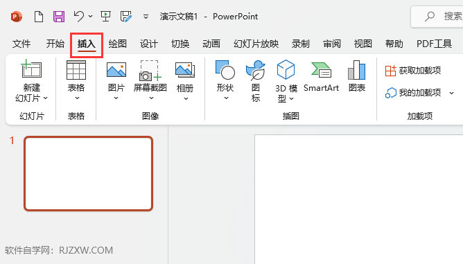
Task: Expand the 3D 模型 dropdown arrow
Action: (x=291, y=98)
